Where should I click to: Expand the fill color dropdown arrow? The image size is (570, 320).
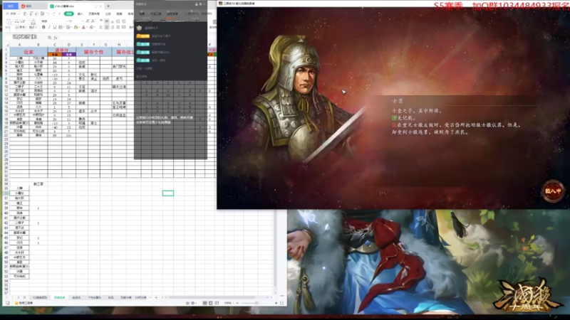pyautogui.click(x=79, y=27)
